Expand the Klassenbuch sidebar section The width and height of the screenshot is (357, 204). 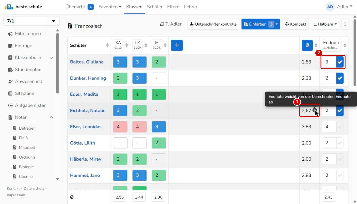51,58
